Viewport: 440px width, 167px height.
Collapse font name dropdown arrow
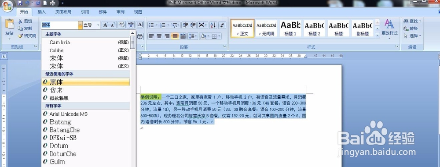click(x=80, y=25)
